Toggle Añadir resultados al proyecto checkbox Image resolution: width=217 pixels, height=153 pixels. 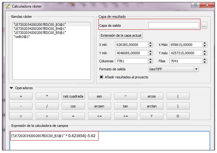pyautogui.click(x=101, y=77)
